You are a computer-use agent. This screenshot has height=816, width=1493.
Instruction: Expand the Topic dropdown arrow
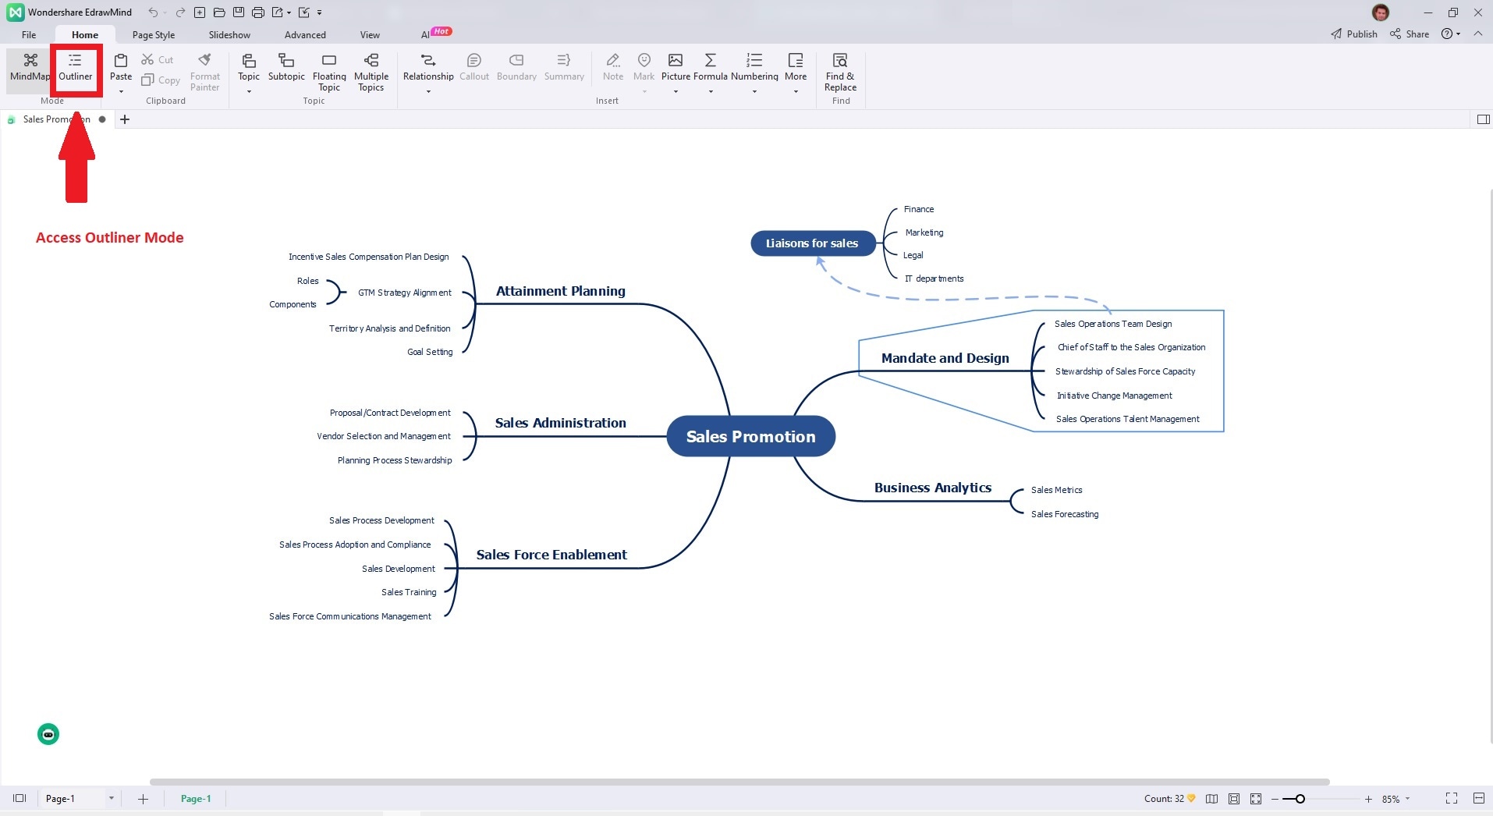click(x=249, y=91)
